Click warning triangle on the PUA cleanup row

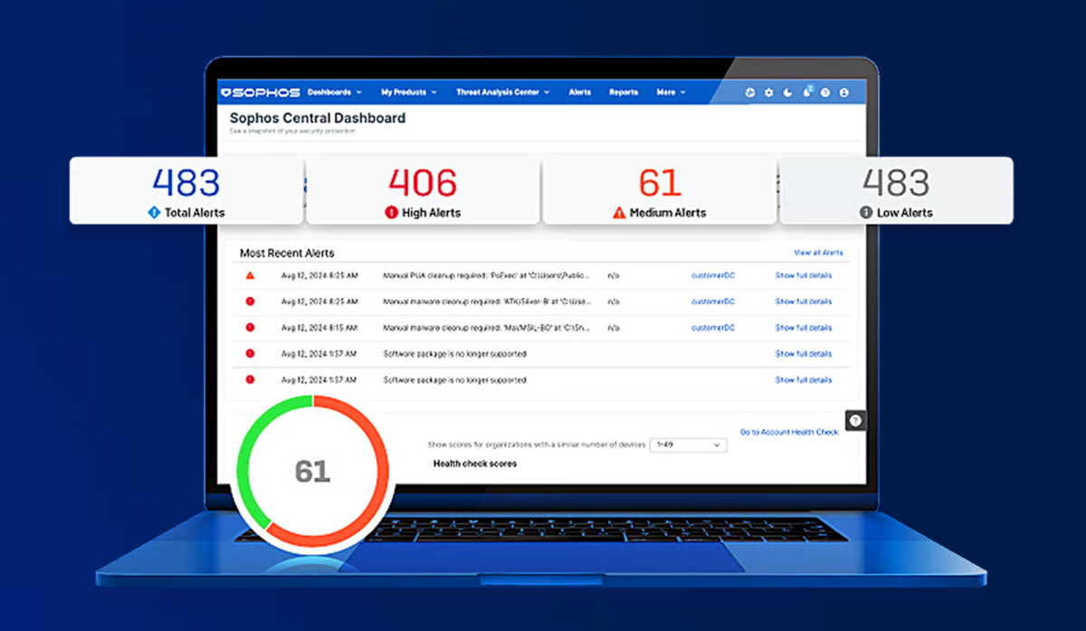(x=250, y=275)
